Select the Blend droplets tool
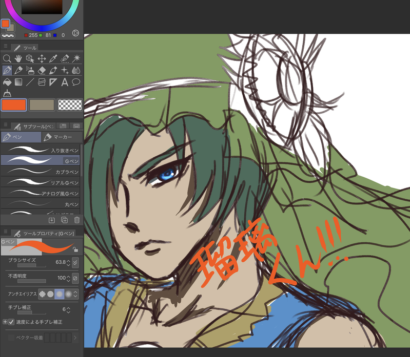410x357 pixels. tap(76, 70)
